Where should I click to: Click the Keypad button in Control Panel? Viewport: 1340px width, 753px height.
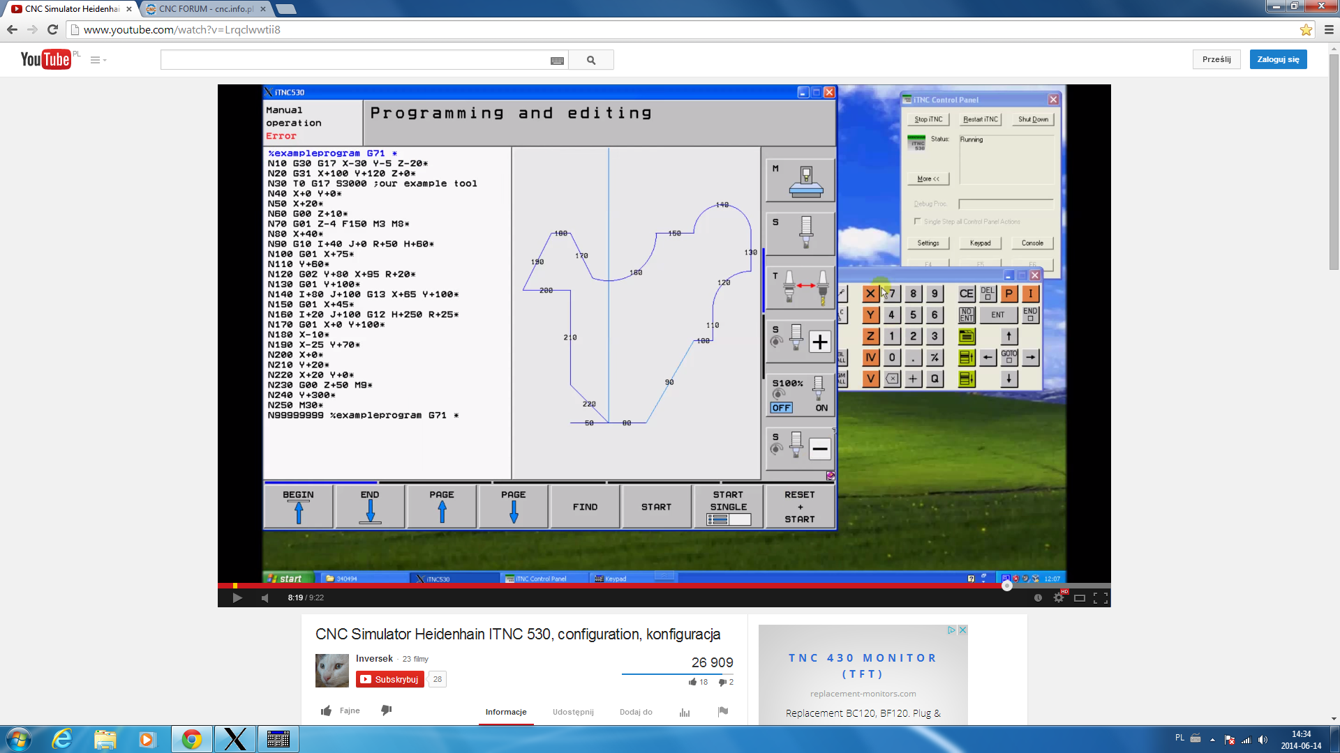click(x=981, y=243)
